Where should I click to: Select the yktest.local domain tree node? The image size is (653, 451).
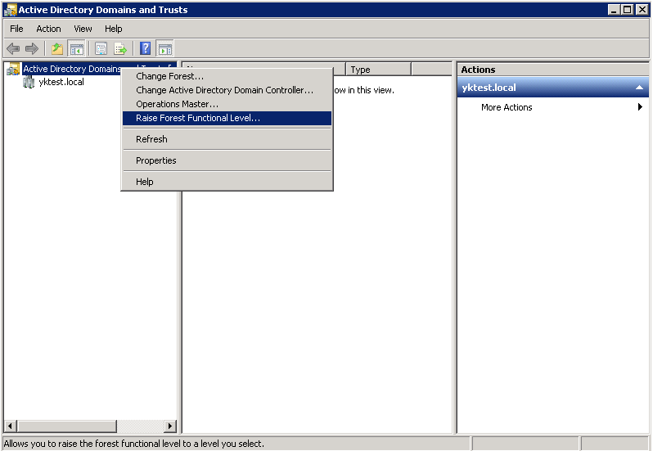[x=61, y=82]
